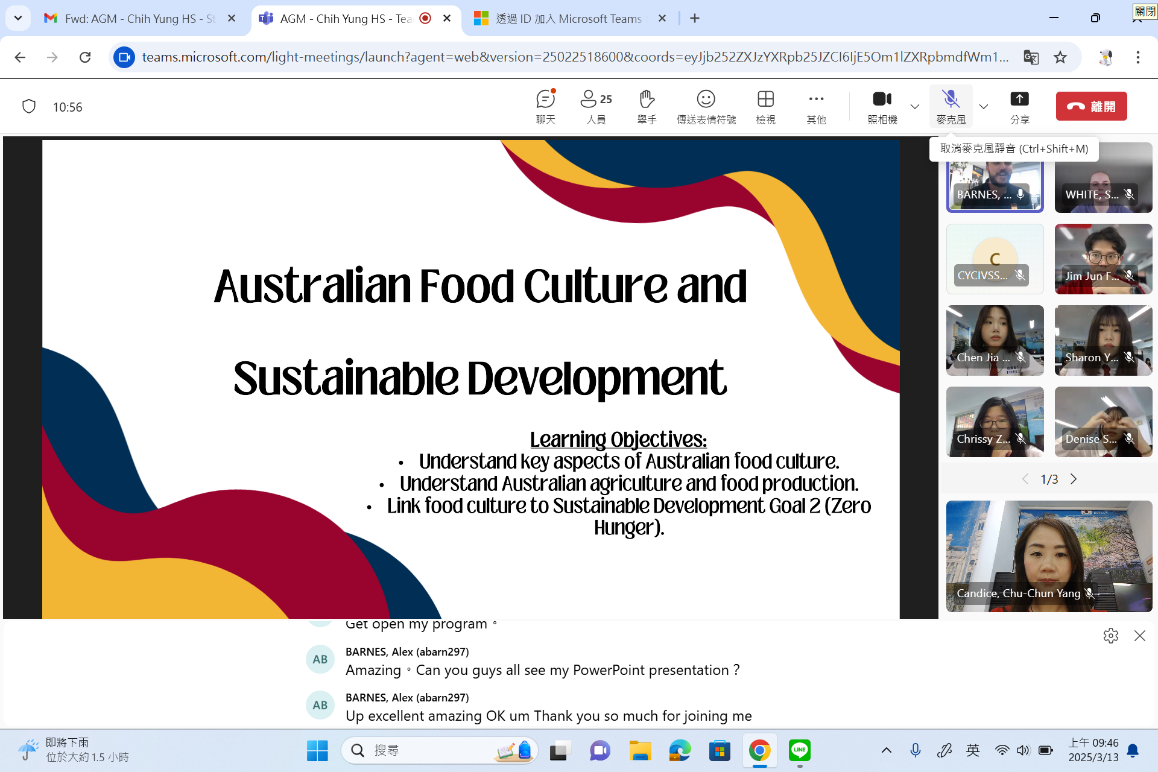Open the More options ellipsis menu

[816, 107]
